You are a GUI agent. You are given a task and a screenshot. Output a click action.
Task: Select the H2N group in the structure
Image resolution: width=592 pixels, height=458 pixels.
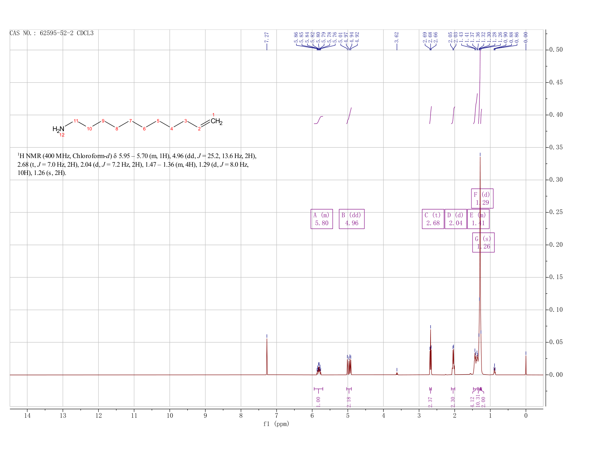[x=58, y=129]
